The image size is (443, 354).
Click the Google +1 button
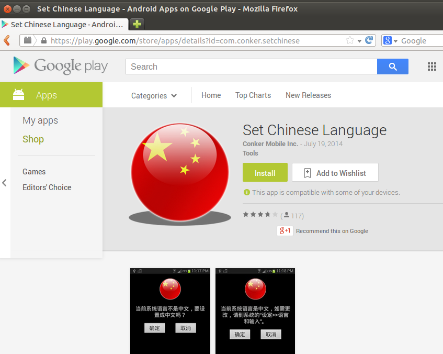pos(285,231)
